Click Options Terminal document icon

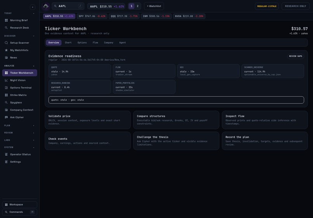[x=6, y=88]
